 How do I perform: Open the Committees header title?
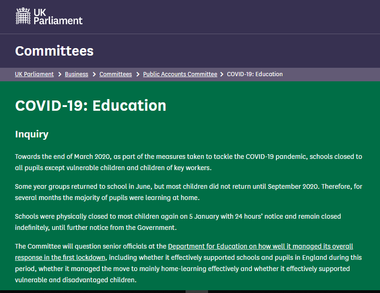click(54, 51)
